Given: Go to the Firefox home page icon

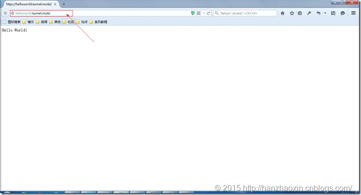Looking at the screenshot, I should coord(283,13).
